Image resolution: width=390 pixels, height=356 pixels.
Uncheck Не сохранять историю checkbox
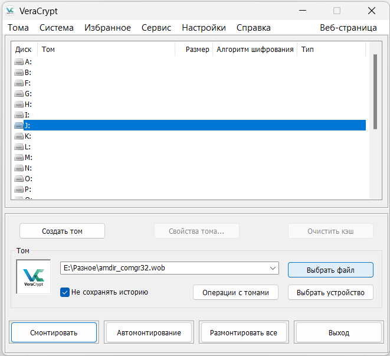[65, 292]
